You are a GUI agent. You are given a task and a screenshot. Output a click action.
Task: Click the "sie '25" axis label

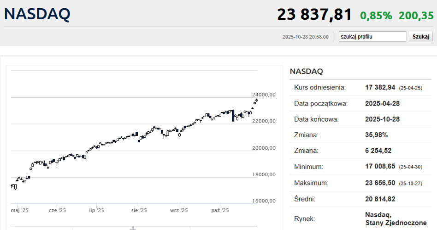pyautogui.click(x=139, y=210)
